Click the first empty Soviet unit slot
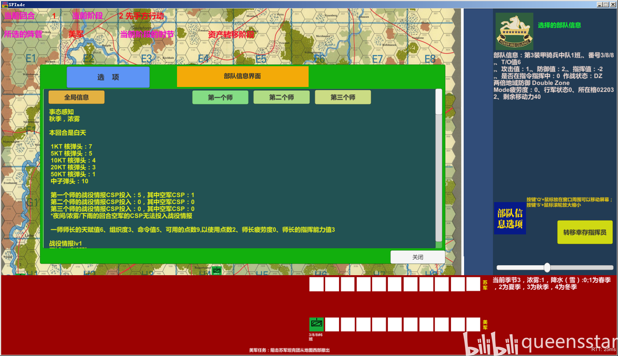 (x=316, y=284)
